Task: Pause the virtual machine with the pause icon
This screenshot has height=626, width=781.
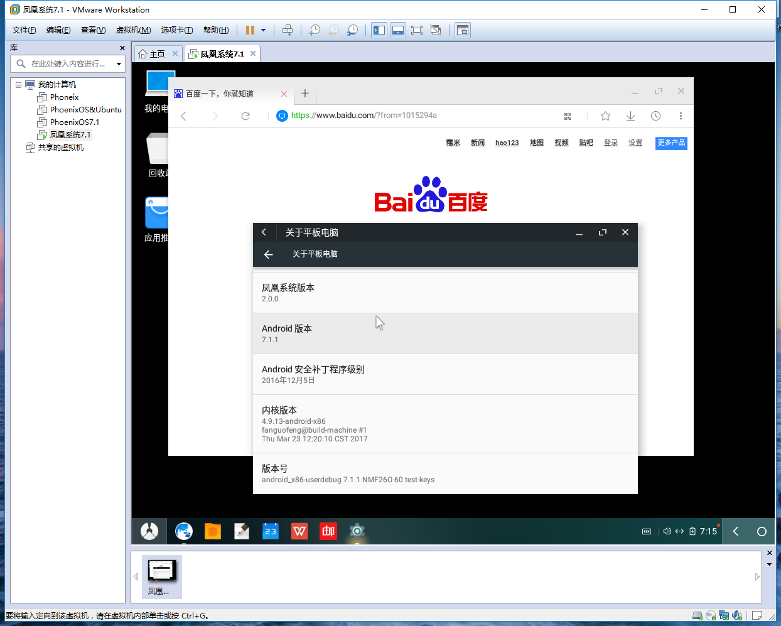Action: pos(250,30)
